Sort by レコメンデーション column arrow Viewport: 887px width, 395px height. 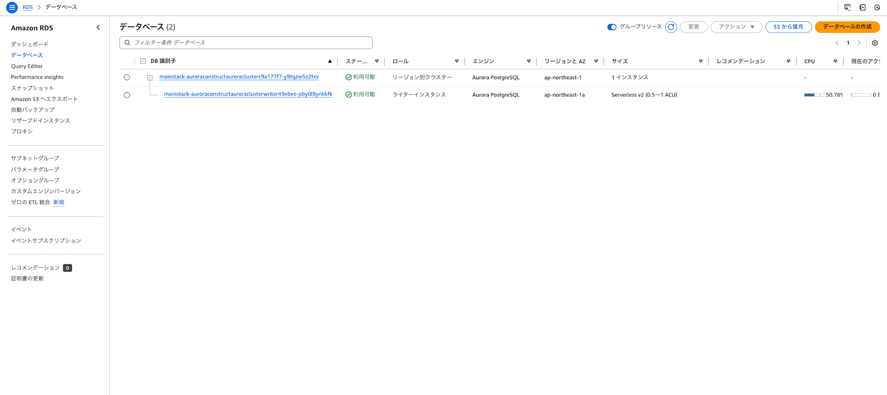coord(788,61)
